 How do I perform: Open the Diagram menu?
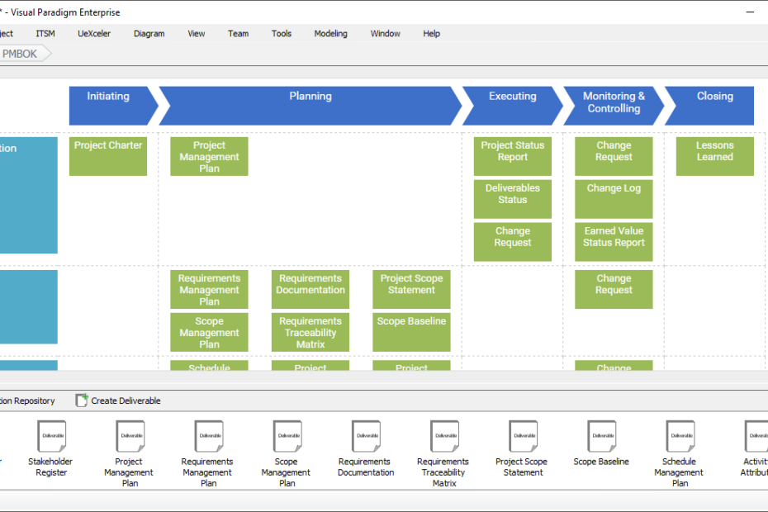(149, 33)
